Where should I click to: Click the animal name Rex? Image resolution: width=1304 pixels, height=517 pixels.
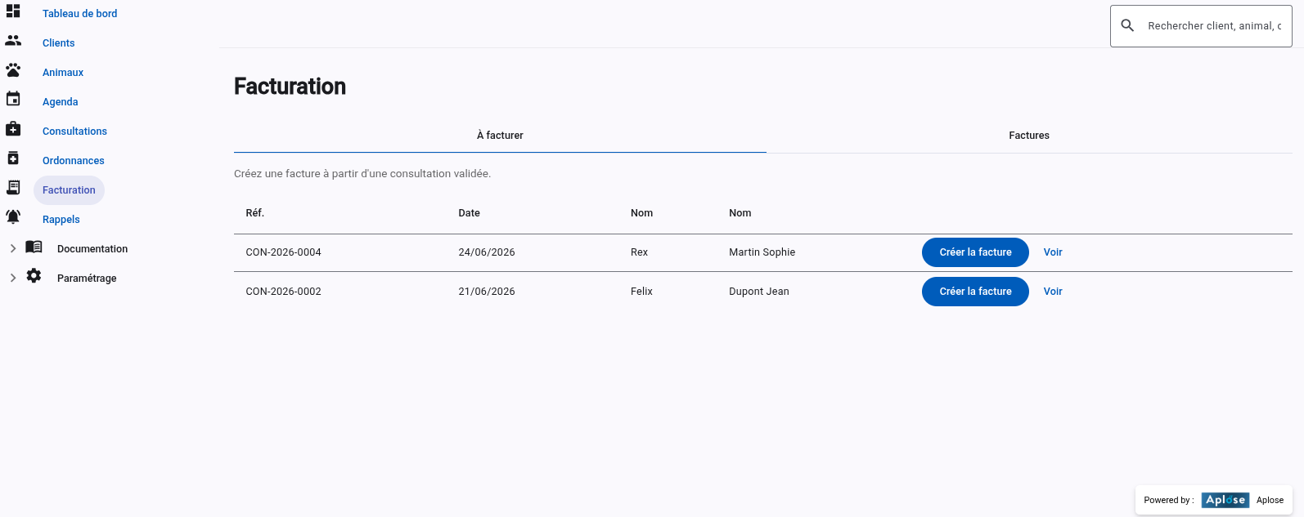coord(639,252)
